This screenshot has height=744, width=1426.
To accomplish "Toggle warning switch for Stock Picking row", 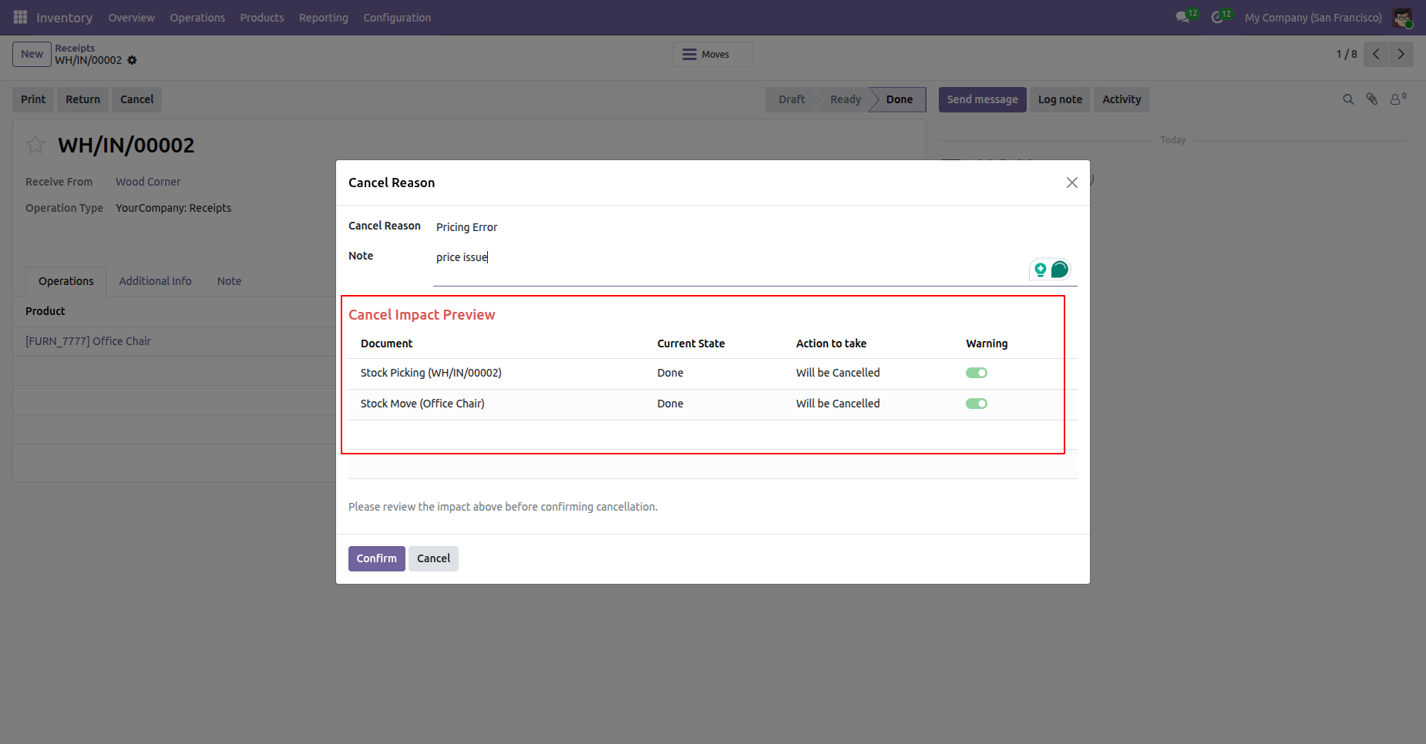I will 977,373.
